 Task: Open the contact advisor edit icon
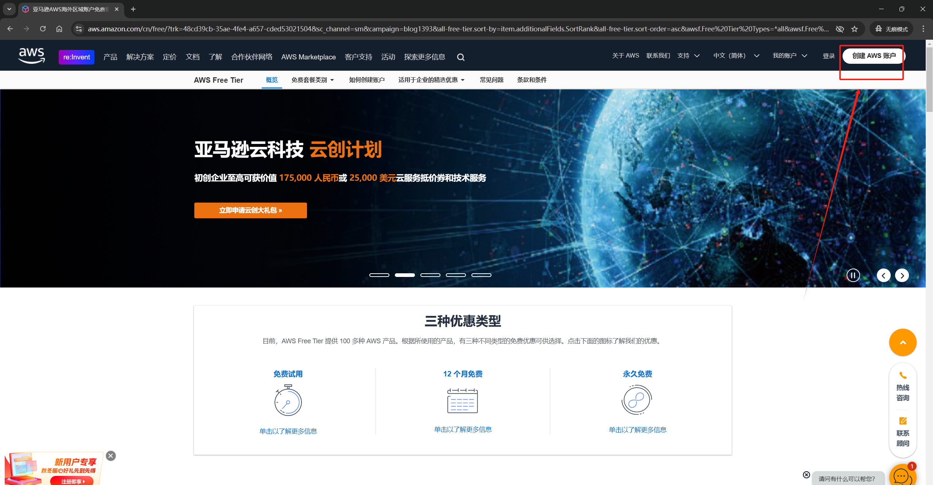click(x=902, y=421)
